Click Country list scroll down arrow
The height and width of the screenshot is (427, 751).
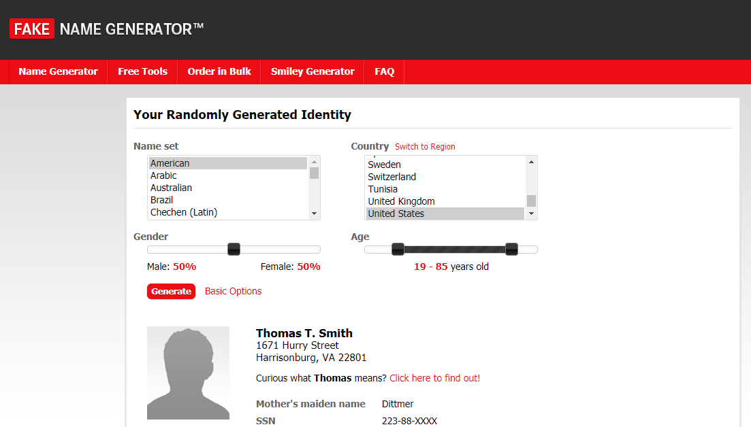531,213
